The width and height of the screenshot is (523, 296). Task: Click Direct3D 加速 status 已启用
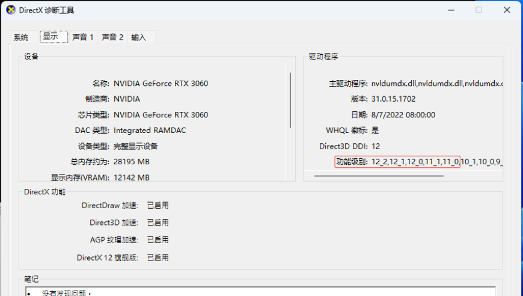point(158,223)
